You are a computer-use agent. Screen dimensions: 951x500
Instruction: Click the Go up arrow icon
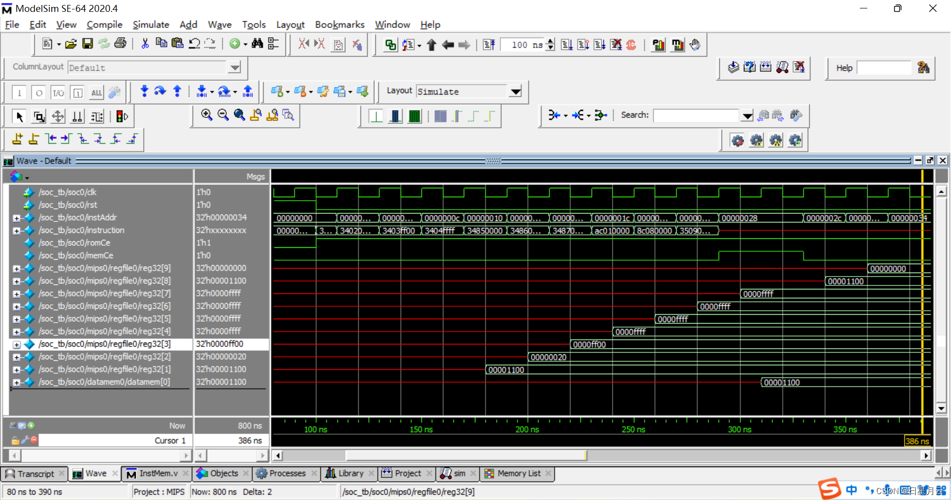[x=431, y=45]
